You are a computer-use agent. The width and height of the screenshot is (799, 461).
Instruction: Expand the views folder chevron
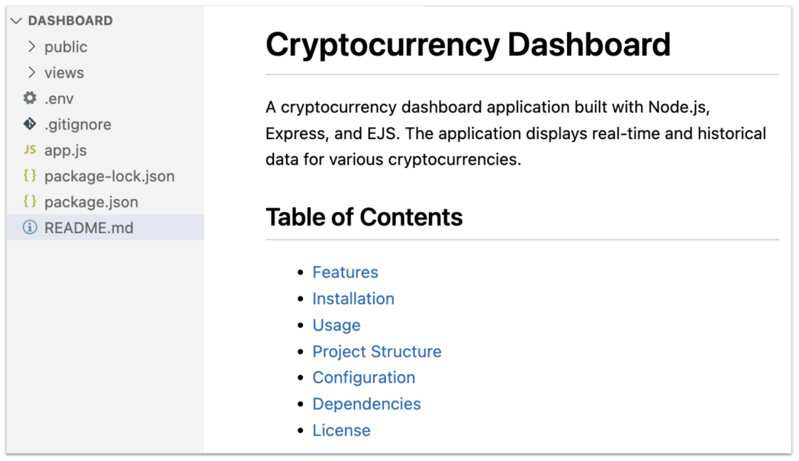(x=32, y=72)
